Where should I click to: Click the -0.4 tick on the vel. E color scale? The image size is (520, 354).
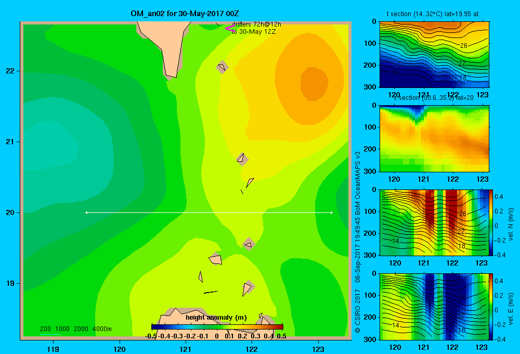[x=500, y=339]
